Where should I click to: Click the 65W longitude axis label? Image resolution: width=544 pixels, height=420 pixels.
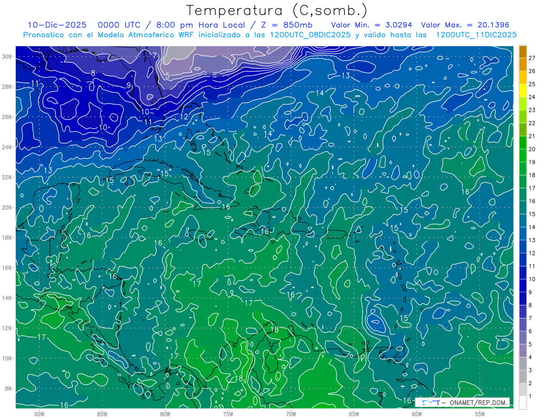pyautogui.click(x=354, y=415)
